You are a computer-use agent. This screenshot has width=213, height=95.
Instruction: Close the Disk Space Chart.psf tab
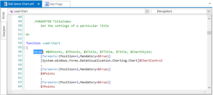38,4
